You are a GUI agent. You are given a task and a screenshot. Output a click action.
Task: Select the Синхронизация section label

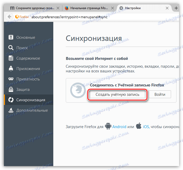coord(31,100)
